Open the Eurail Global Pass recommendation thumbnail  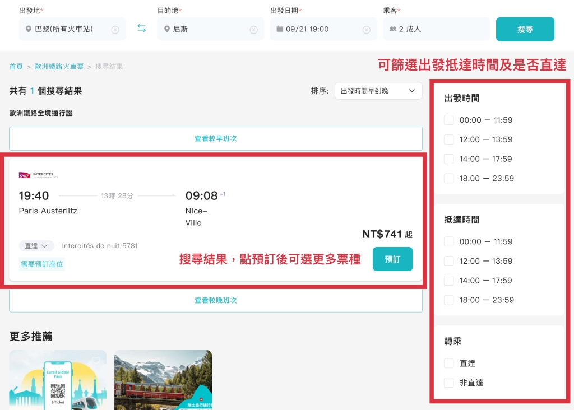58,380
